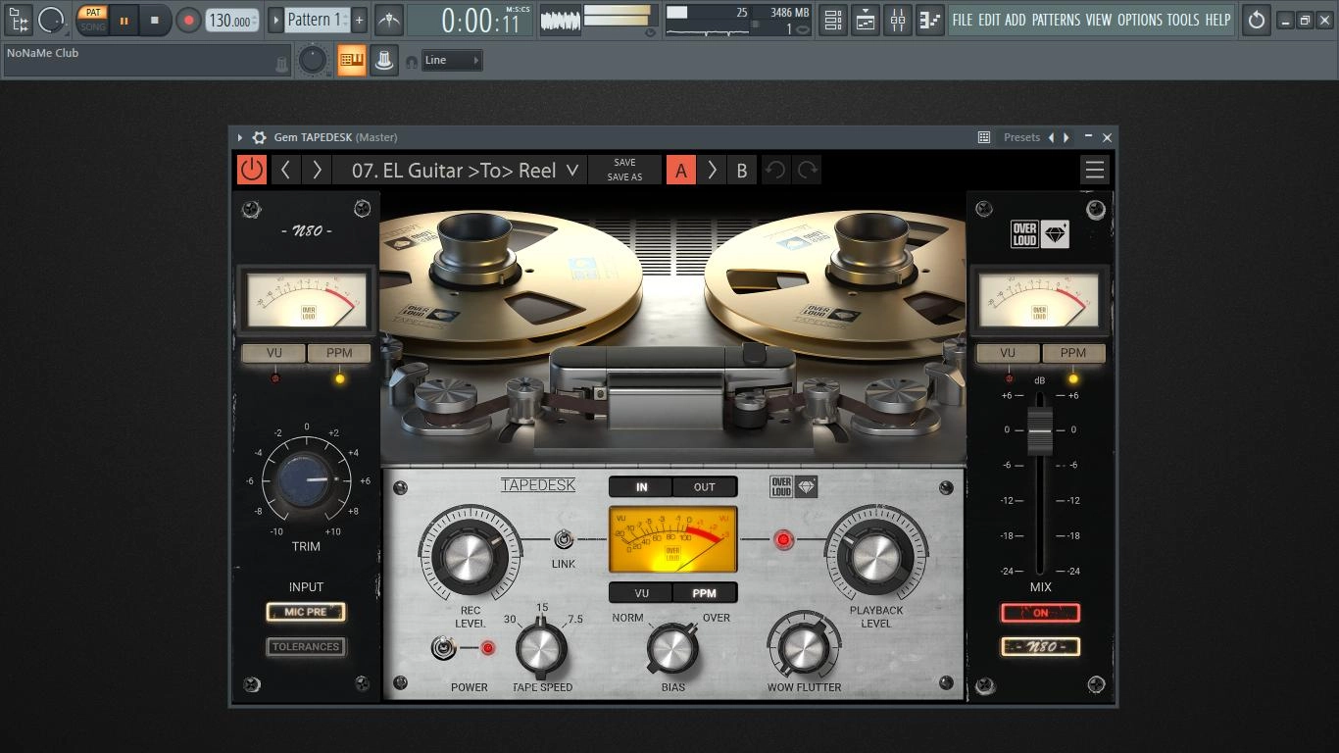The width and height of the screenshot is (1339, 753).
Task: Open the Mixer icon
Action: [x=897, y=20]
